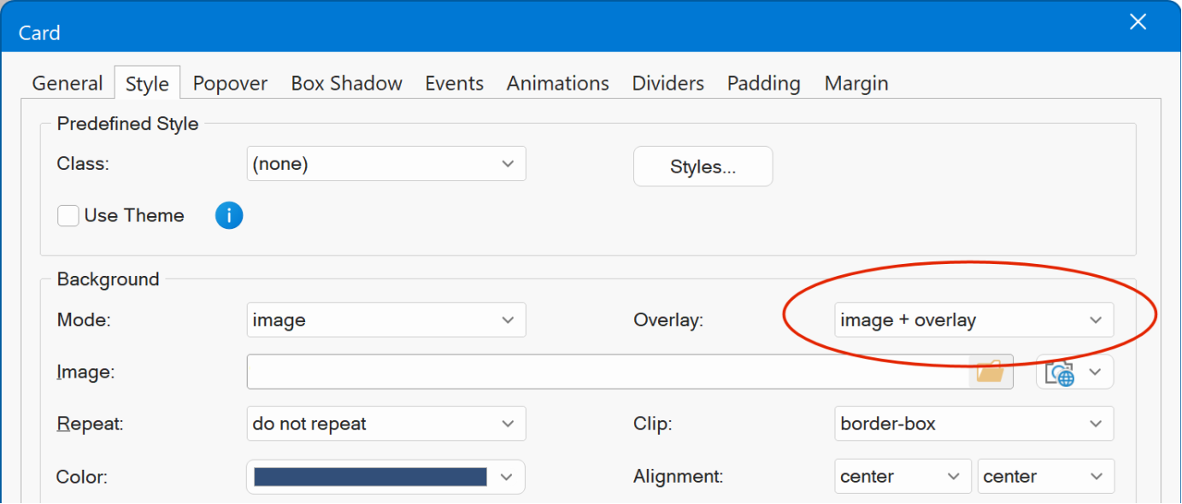Click the folder browse icon in Image field
The image size is (1182, 504).
coord(990,372)
